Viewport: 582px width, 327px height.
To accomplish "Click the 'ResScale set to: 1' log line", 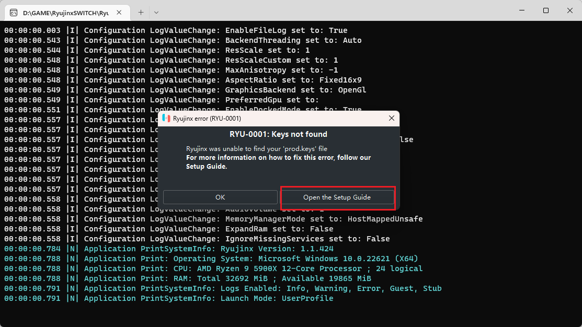I will pyautogui.click(x=157, y=51).
